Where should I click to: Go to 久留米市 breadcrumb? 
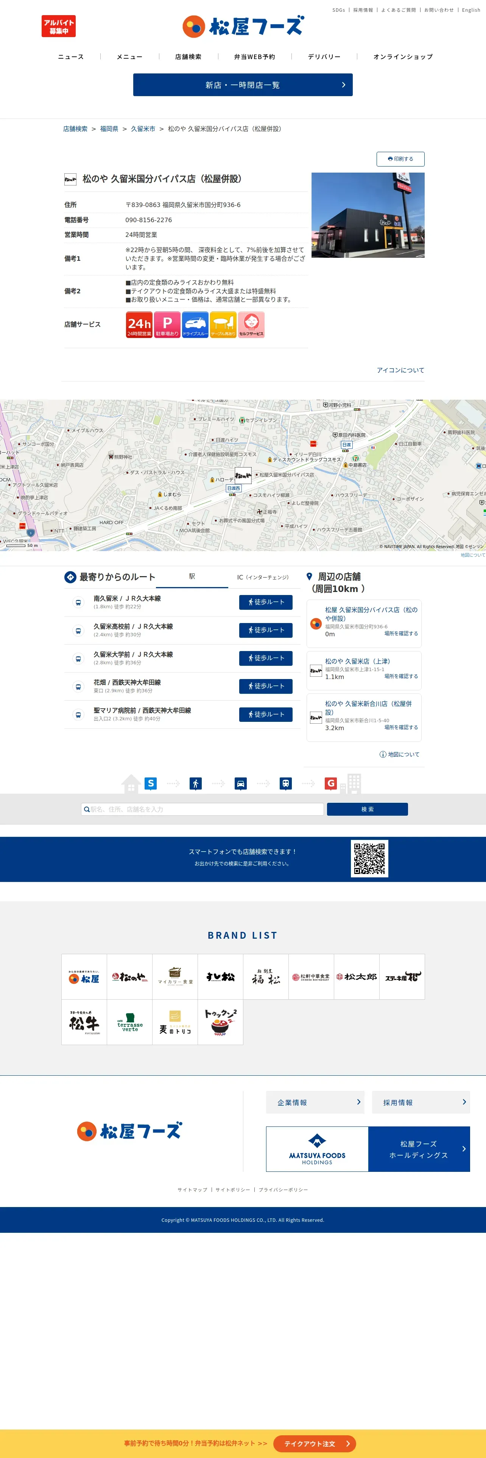pyautogui.click(x=143, y=129)
